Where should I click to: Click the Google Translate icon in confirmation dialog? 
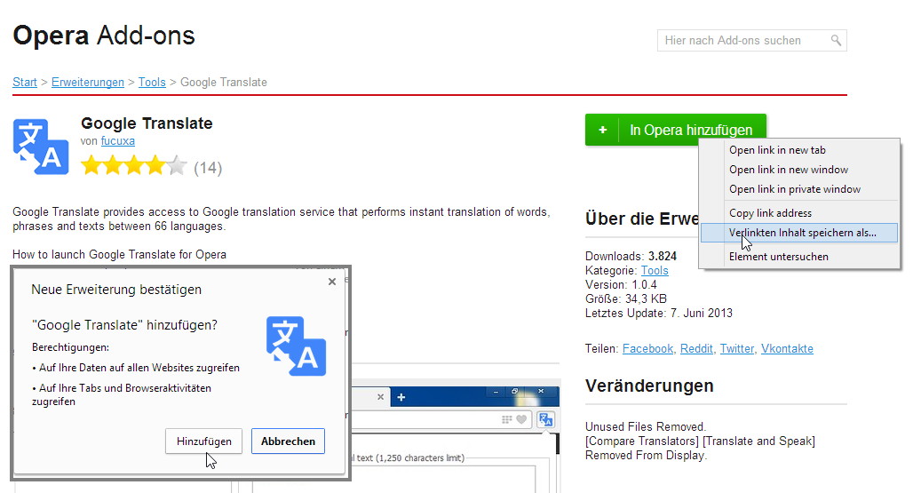[x=296, y=346]
